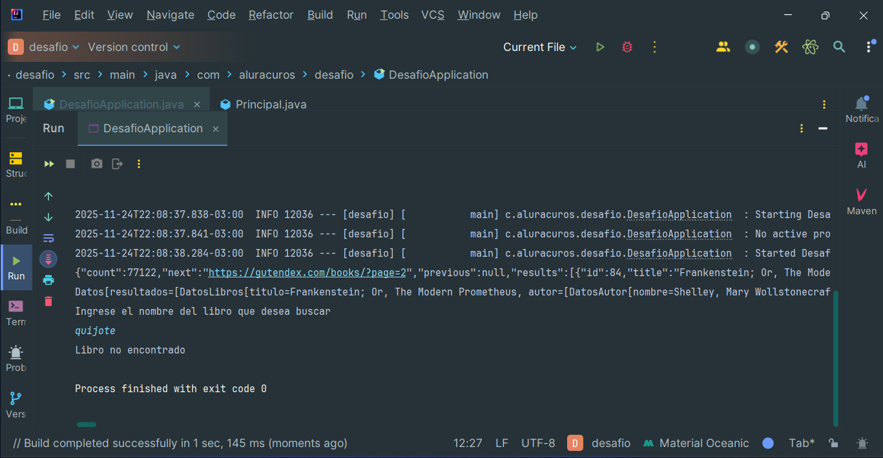
Task: Select main in the breadcrumb path
Action: 122,75
